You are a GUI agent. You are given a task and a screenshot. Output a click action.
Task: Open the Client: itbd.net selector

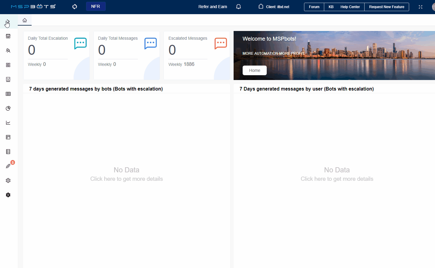pyautogui.click(x=274, y=7)
